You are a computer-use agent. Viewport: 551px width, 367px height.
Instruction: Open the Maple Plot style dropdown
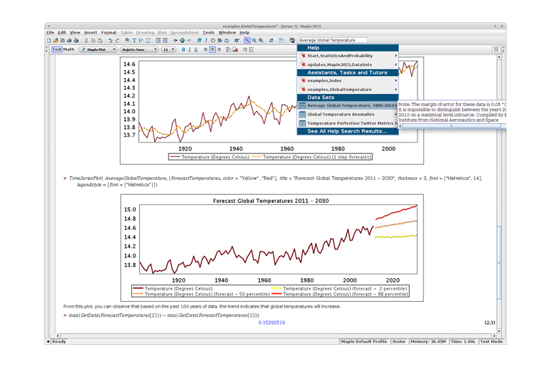pyautogui.click(x=98, y=50)
